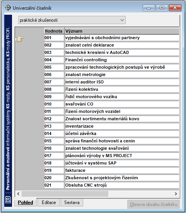
Task: Select 'znalost technologie svařování' cell
Action: point(122,148)
